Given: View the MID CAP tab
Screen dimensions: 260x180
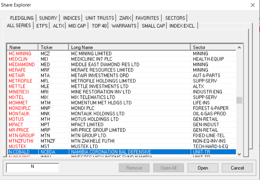Looking at the screenshot, I should (x=77, y=26).
